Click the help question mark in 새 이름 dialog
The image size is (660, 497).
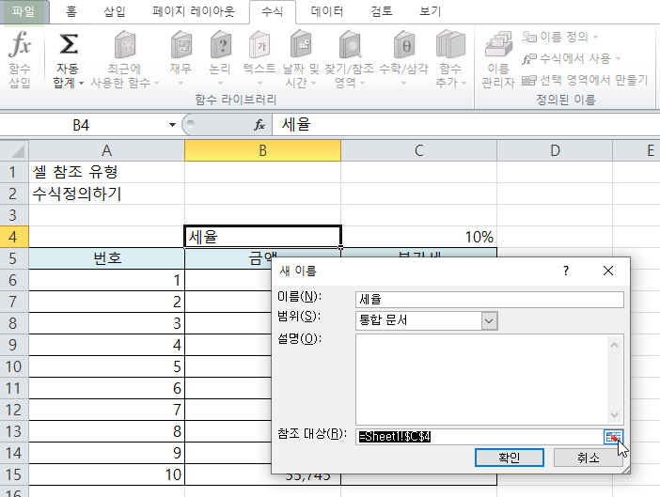[x=566, y=271]
